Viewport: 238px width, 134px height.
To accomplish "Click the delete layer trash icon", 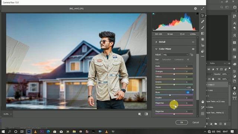I will (x=225, y=124).
